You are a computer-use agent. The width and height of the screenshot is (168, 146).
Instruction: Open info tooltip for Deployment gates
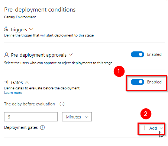[42, 127]
